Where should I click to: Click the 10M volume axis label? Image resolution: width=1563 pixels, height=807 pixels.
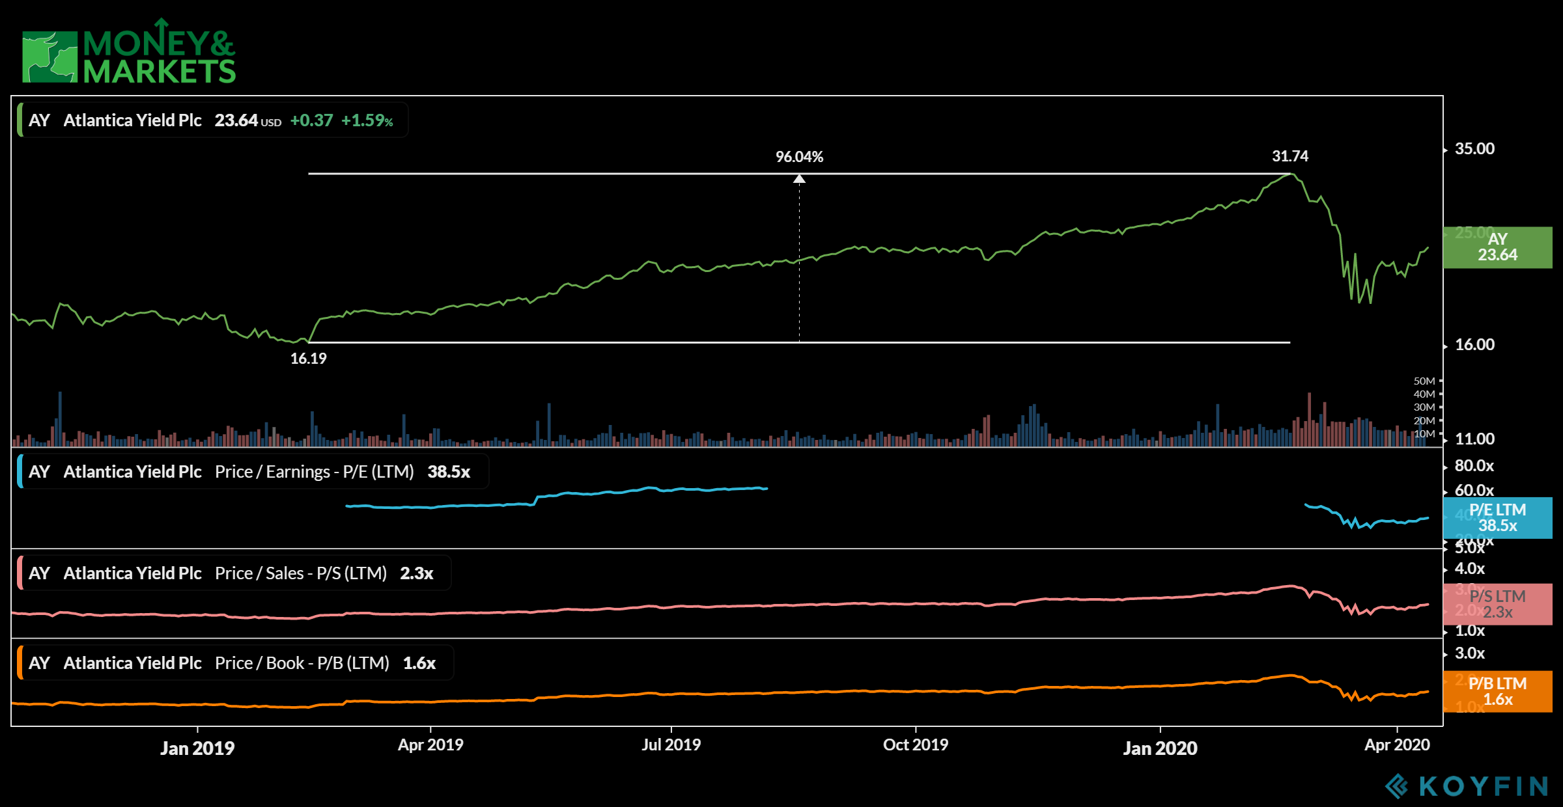[1424, 434]
